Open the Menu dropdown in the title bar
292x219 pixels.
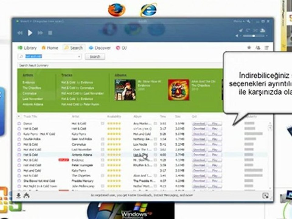click(239, 21)
